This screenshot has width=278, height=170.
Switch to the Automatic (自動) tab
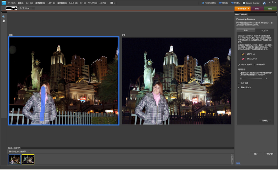point(245,30)
